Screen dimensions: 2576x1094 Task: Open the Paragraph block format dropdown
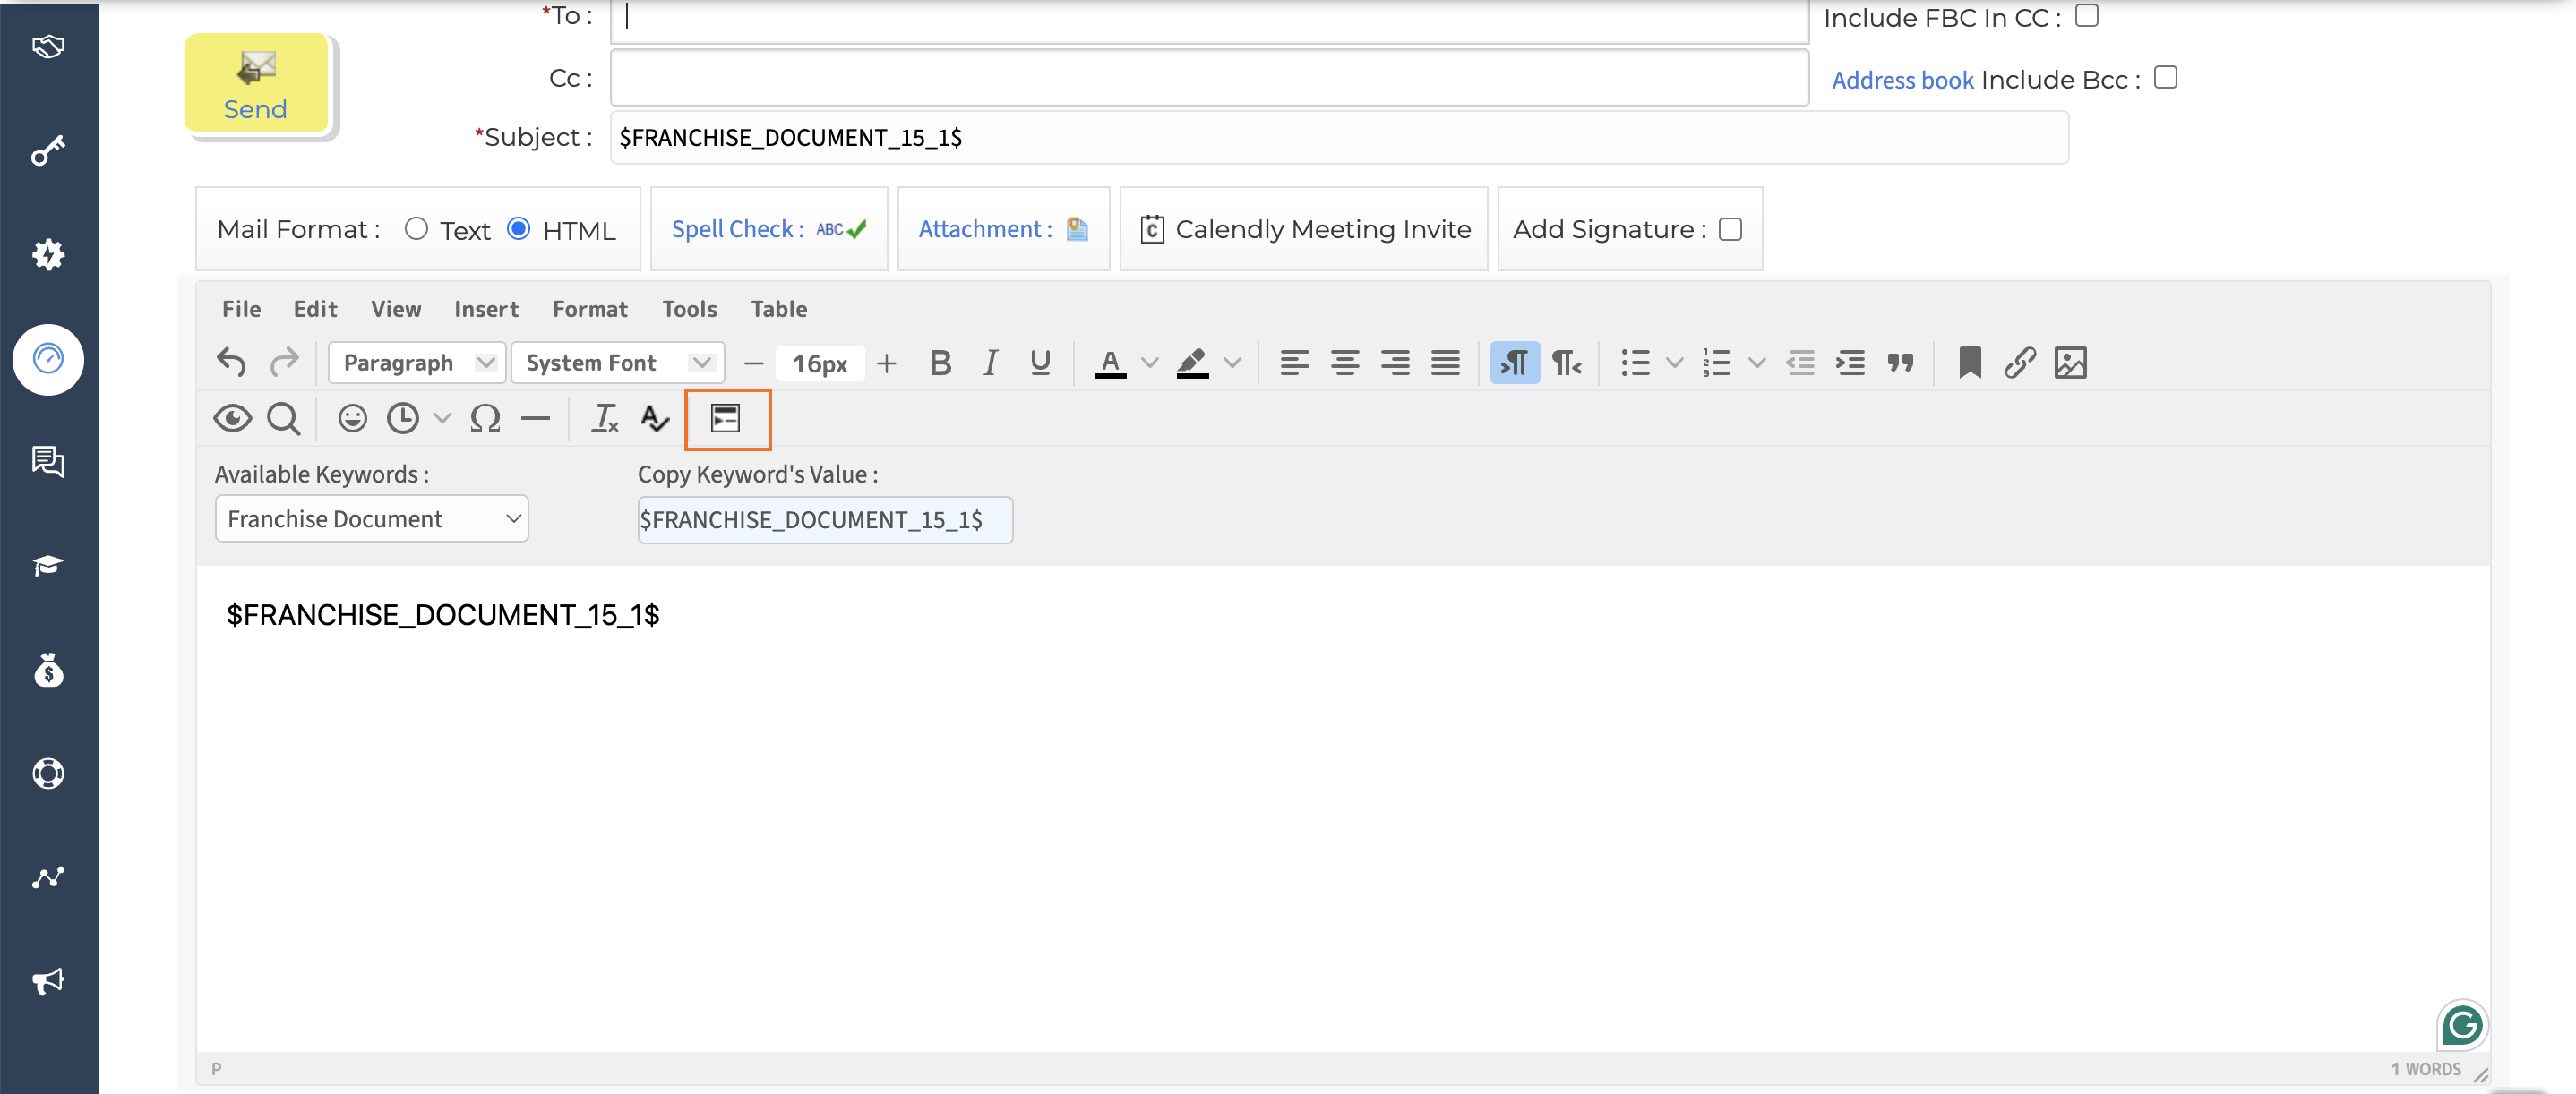coord(417,362)
